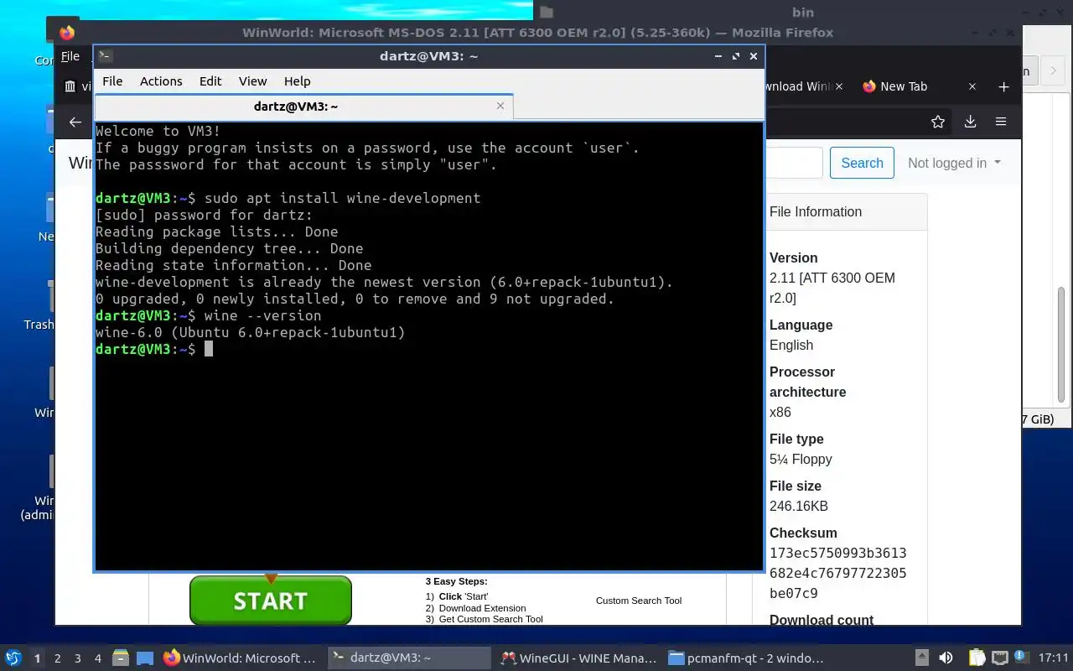Viewport: 1073px width, 671px height.
Task: Click the '5¼ Floppy' file type value
Action: [801, 459]
